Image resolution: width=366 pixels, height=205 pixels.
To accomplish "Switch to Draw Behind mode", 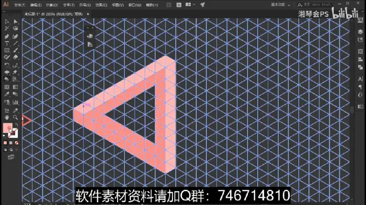I will coord(11,150).
